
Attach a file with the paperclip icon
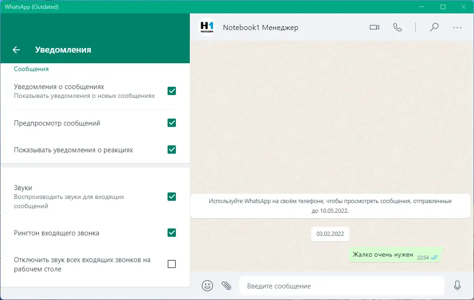(226, 286)
